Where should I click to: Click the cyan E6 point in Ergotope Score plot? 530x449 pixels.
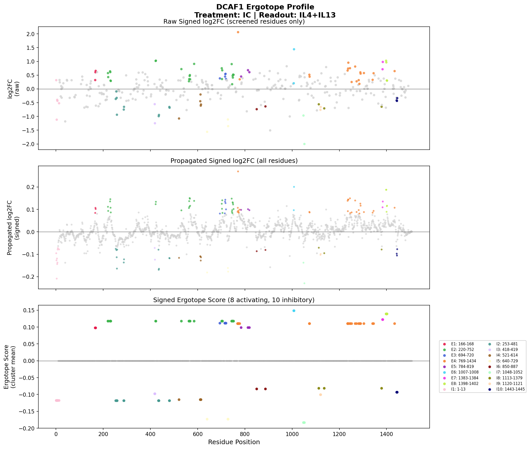294,311
